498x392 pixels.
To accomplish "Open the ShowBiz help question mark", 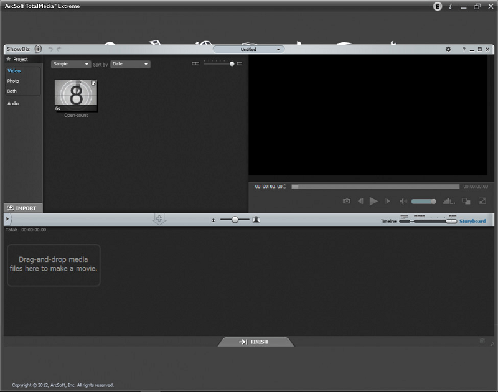I will (x=464, y=49).
